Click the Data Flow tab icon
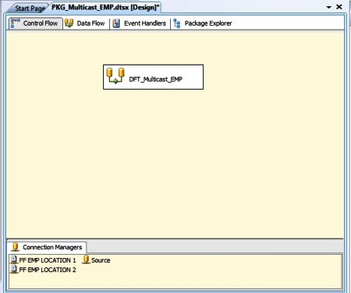 tap(69, 23)
